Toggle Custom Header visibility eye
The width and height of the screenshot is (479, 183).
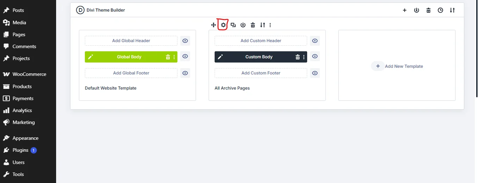click(315, 41)
